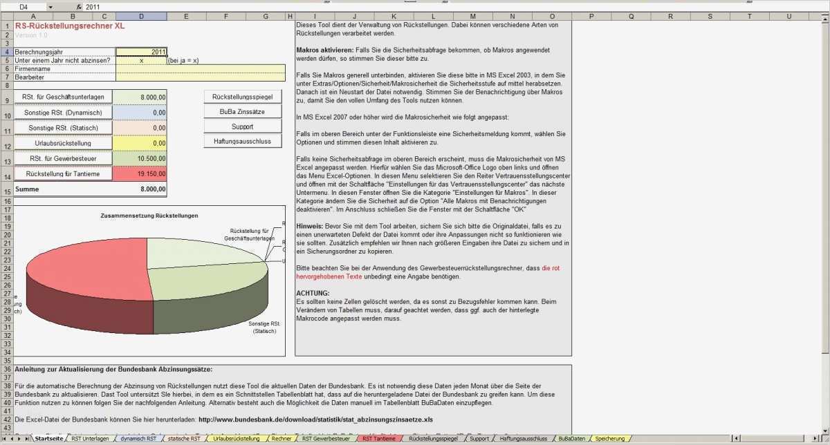Viewport: 830px width, 445px height.
Task: Select row header 4
Action: tap(6, 51)
